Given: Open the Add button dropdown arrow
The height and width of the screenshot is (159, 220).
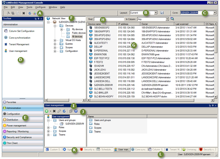Looking at the screenshot, I should click(x=50, y=111).
